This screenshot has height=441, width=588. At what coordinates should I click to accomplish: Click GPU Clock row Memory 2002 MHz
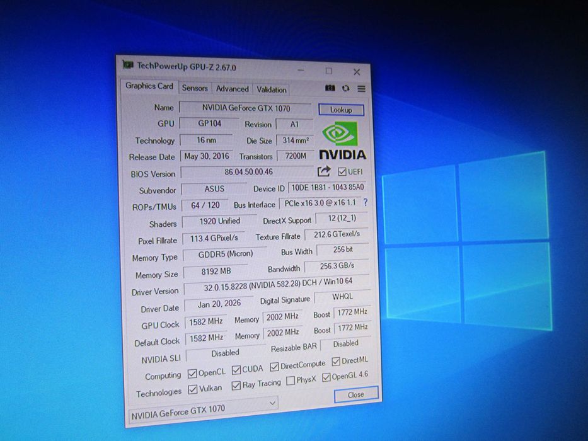tap(282, 317)
